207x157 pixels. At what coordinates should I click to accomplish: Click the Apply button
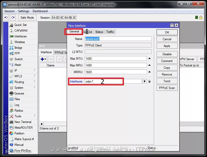167,46
